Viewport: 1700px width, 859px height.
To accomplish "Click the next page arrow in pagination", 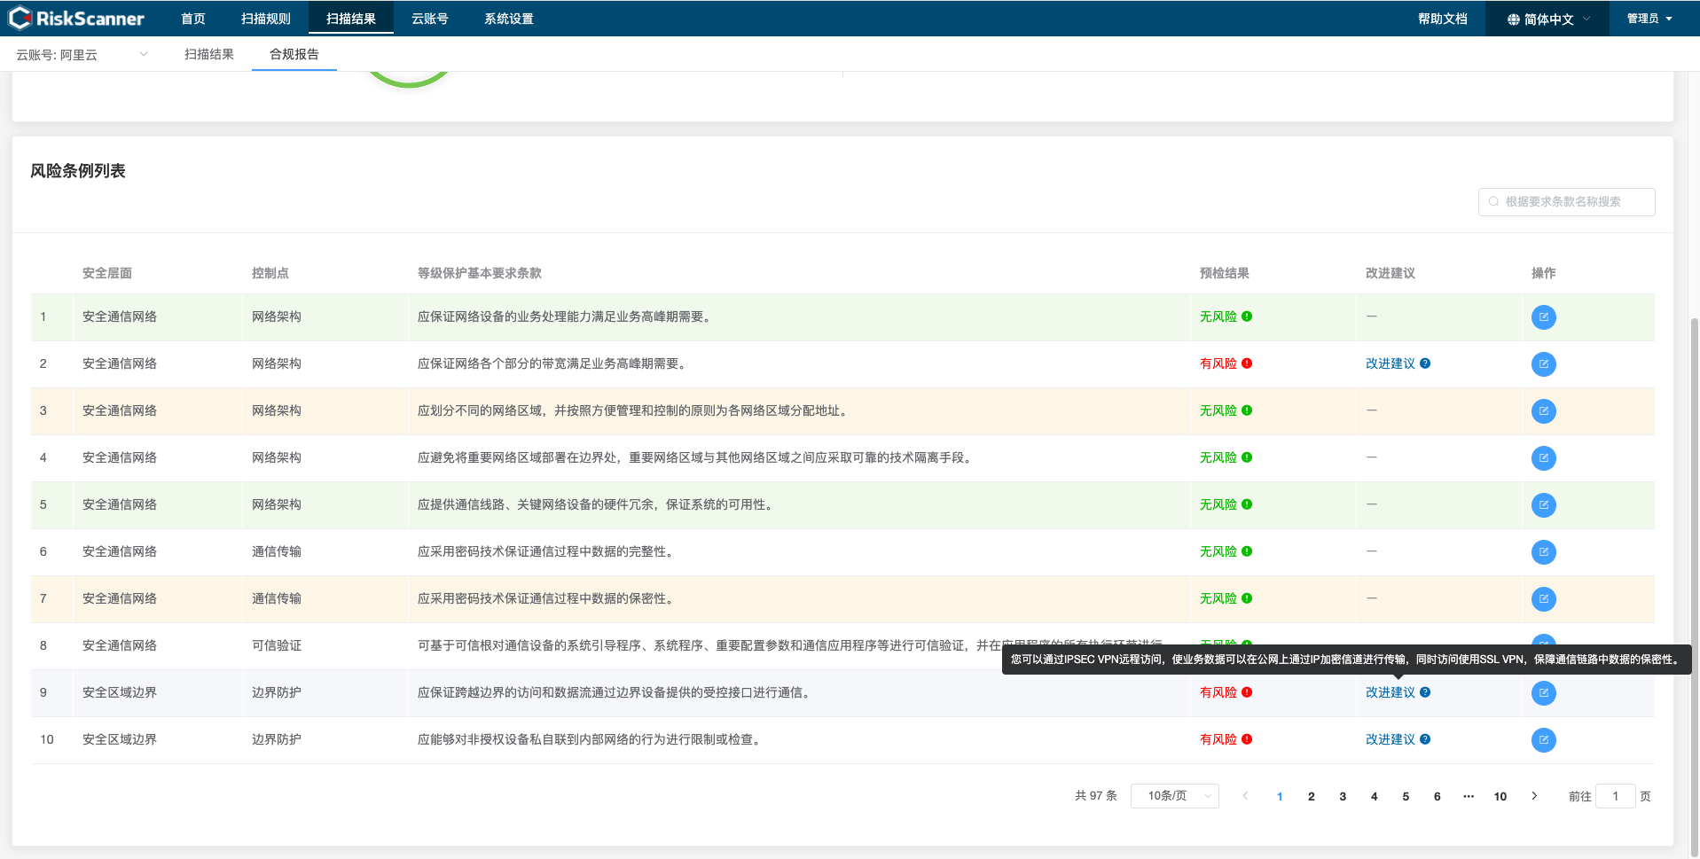I will click(x=1534, y=796).
